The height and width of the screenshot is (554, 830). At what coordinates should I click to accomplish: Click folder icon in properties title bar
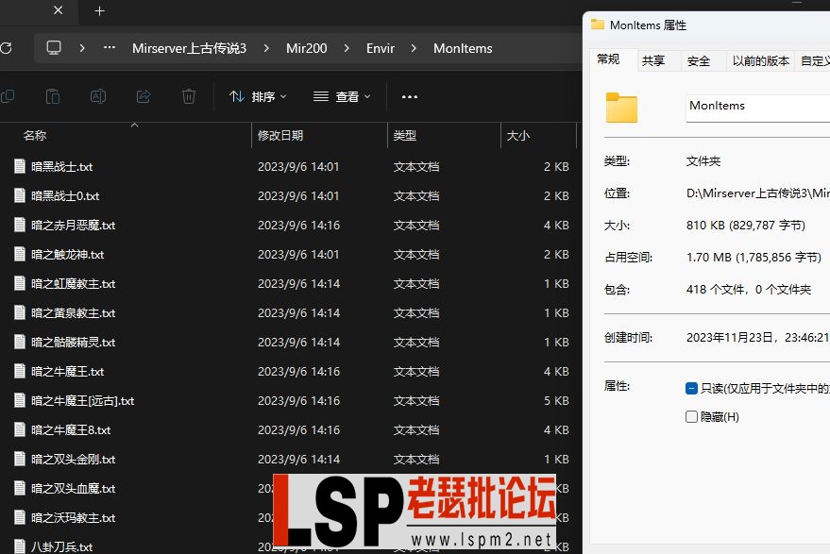598,25
